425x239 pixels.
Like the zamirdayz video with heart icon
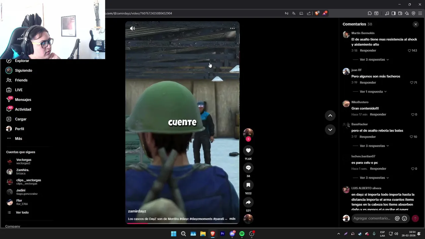pyautogui.click(x=248, y=150)
